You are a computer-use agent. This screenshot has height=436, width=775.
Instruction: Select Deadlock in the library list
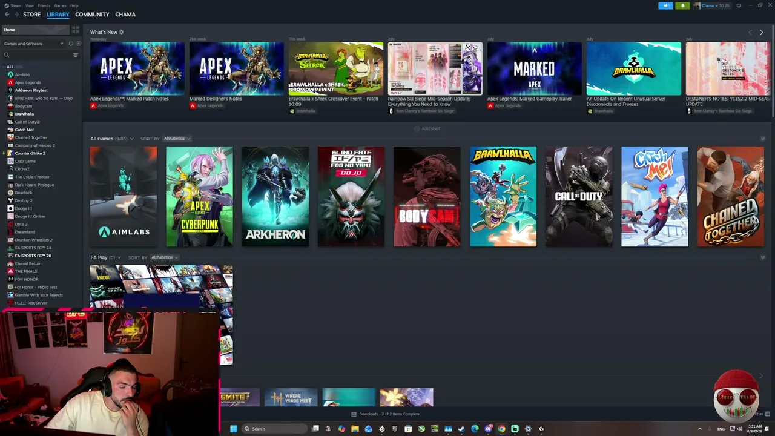(24, 193)
